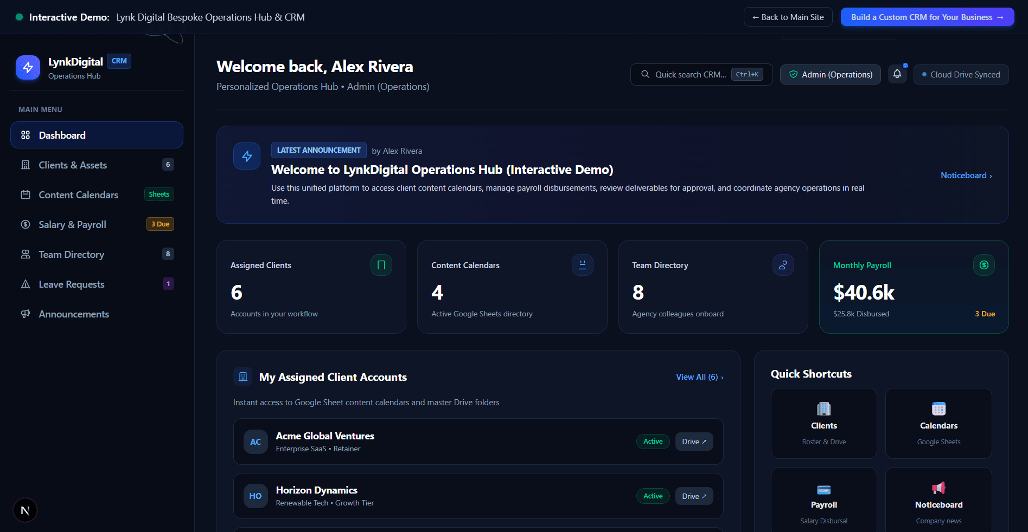1028x532 pixels.
Task: Click "$25.8k Disbursed" text
Action: coord(861,314)
